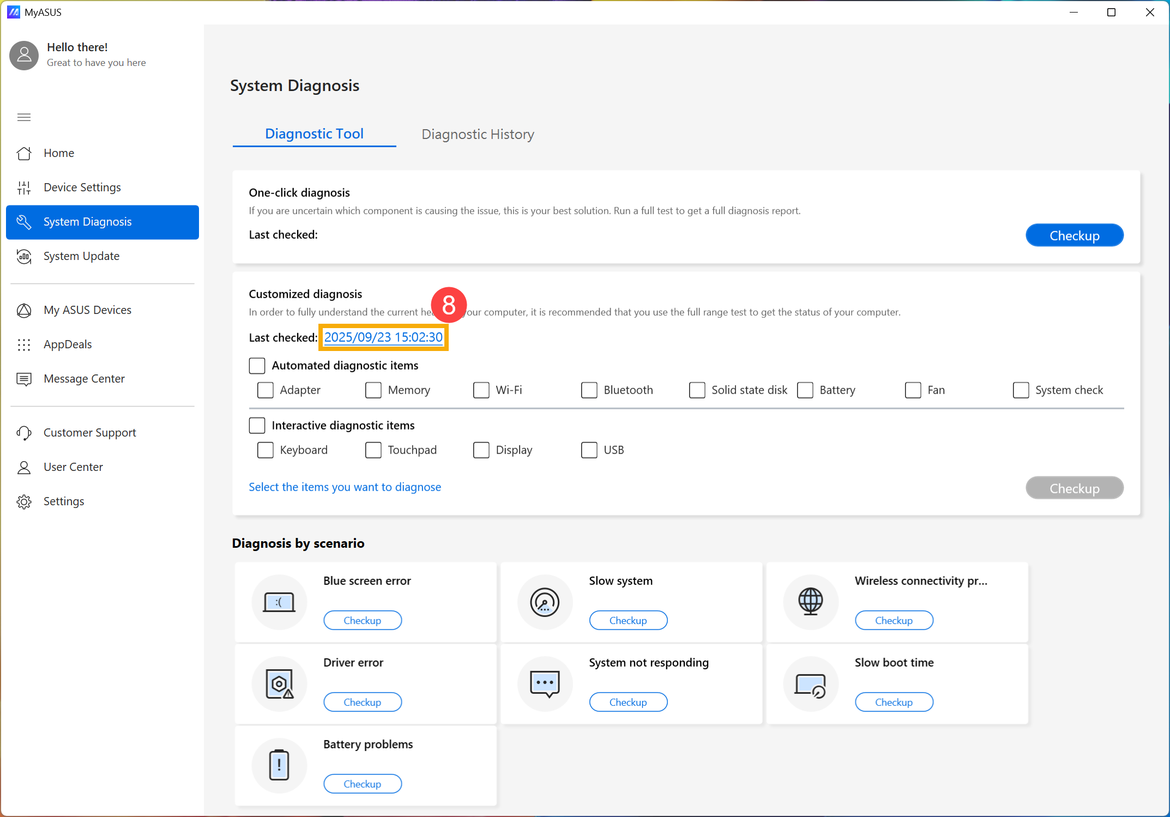Select the Diagnostic Tool tab
1170x817 pixels.
[314, 134]
